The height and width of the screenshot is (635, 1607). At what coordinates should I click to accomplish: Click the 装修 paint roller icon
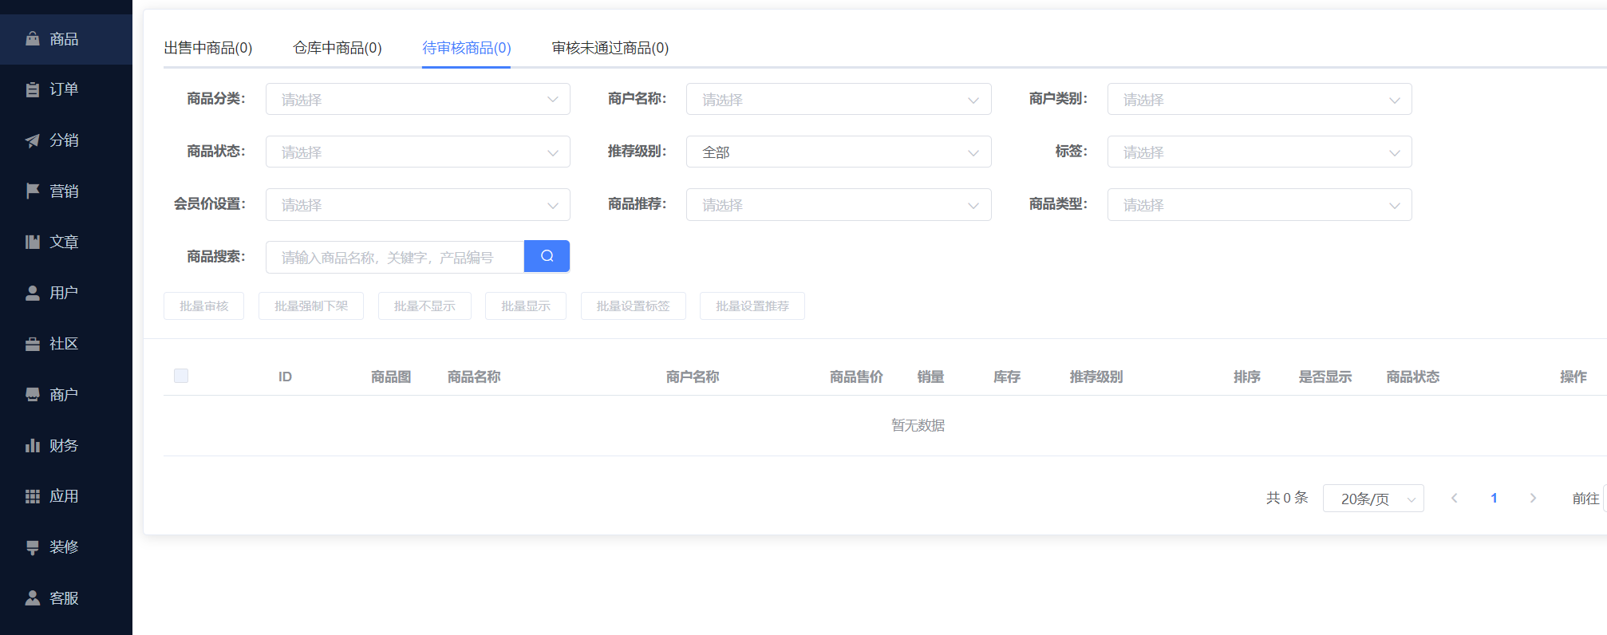point(33,547)
